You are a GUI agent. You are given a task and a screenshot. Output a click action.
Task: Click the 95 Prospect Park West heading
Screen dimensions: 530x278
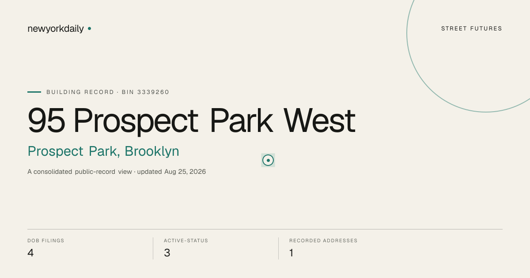coord(191,120)
